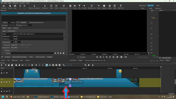
Task: Click the timeline cut scissors icon
Action: click(x=6, y=65)
